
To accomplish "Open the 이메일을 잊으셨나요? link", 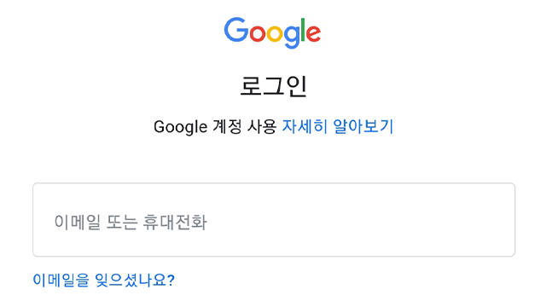I will click(x=103, y=281).
